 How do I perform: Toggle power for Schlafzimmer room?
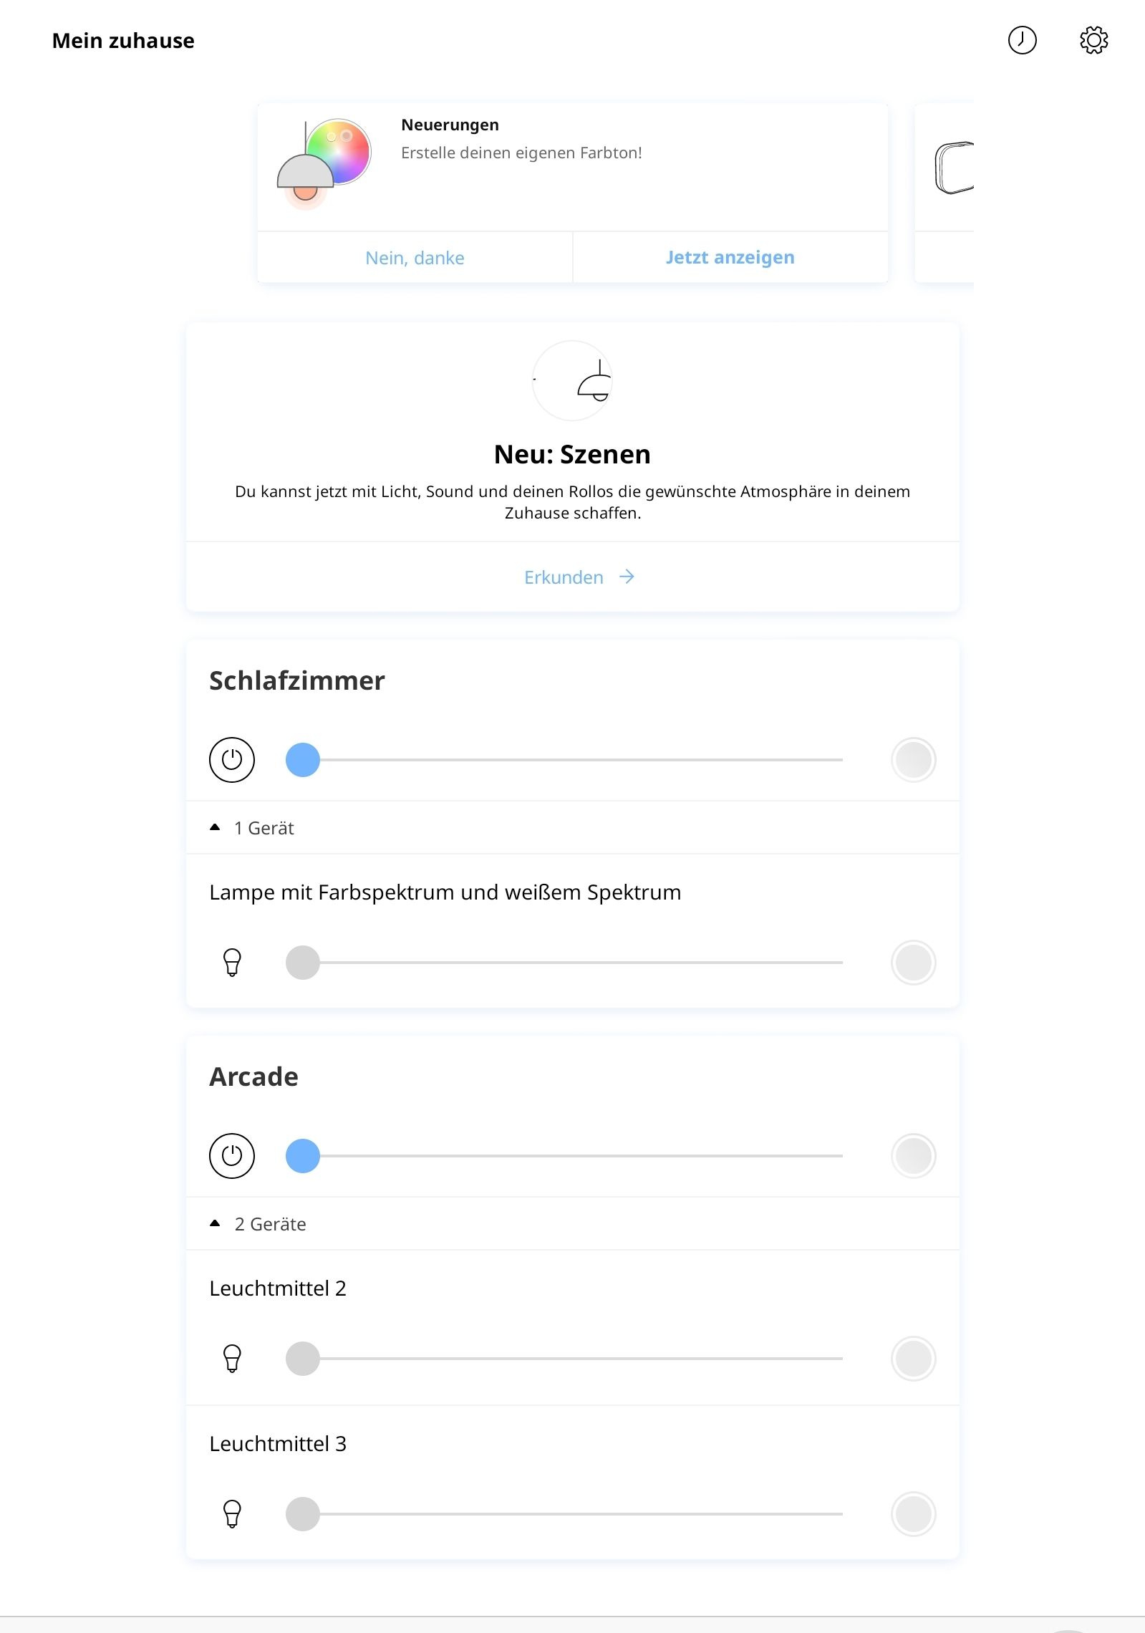pos(232,760)
